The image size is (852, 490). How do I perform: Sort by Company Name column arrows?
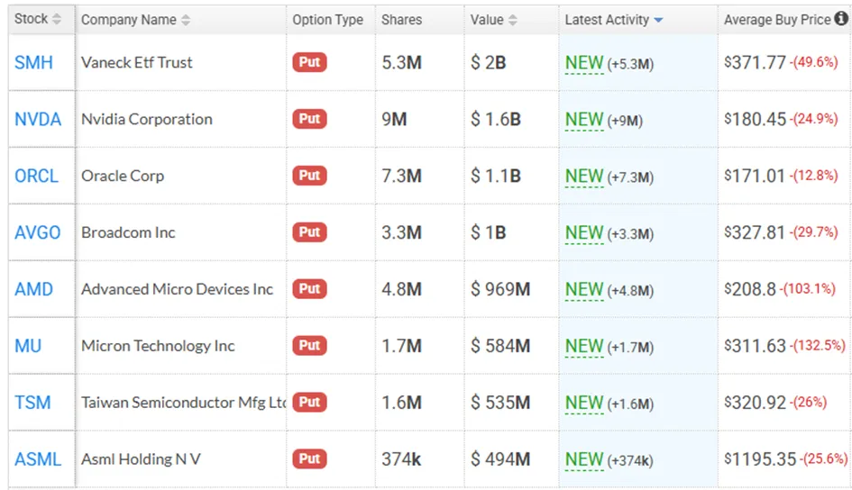pos(186,20)
